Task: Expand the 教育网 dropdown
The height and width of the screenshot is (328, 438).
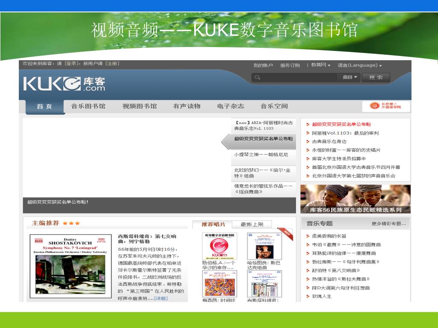Action: 321,65
